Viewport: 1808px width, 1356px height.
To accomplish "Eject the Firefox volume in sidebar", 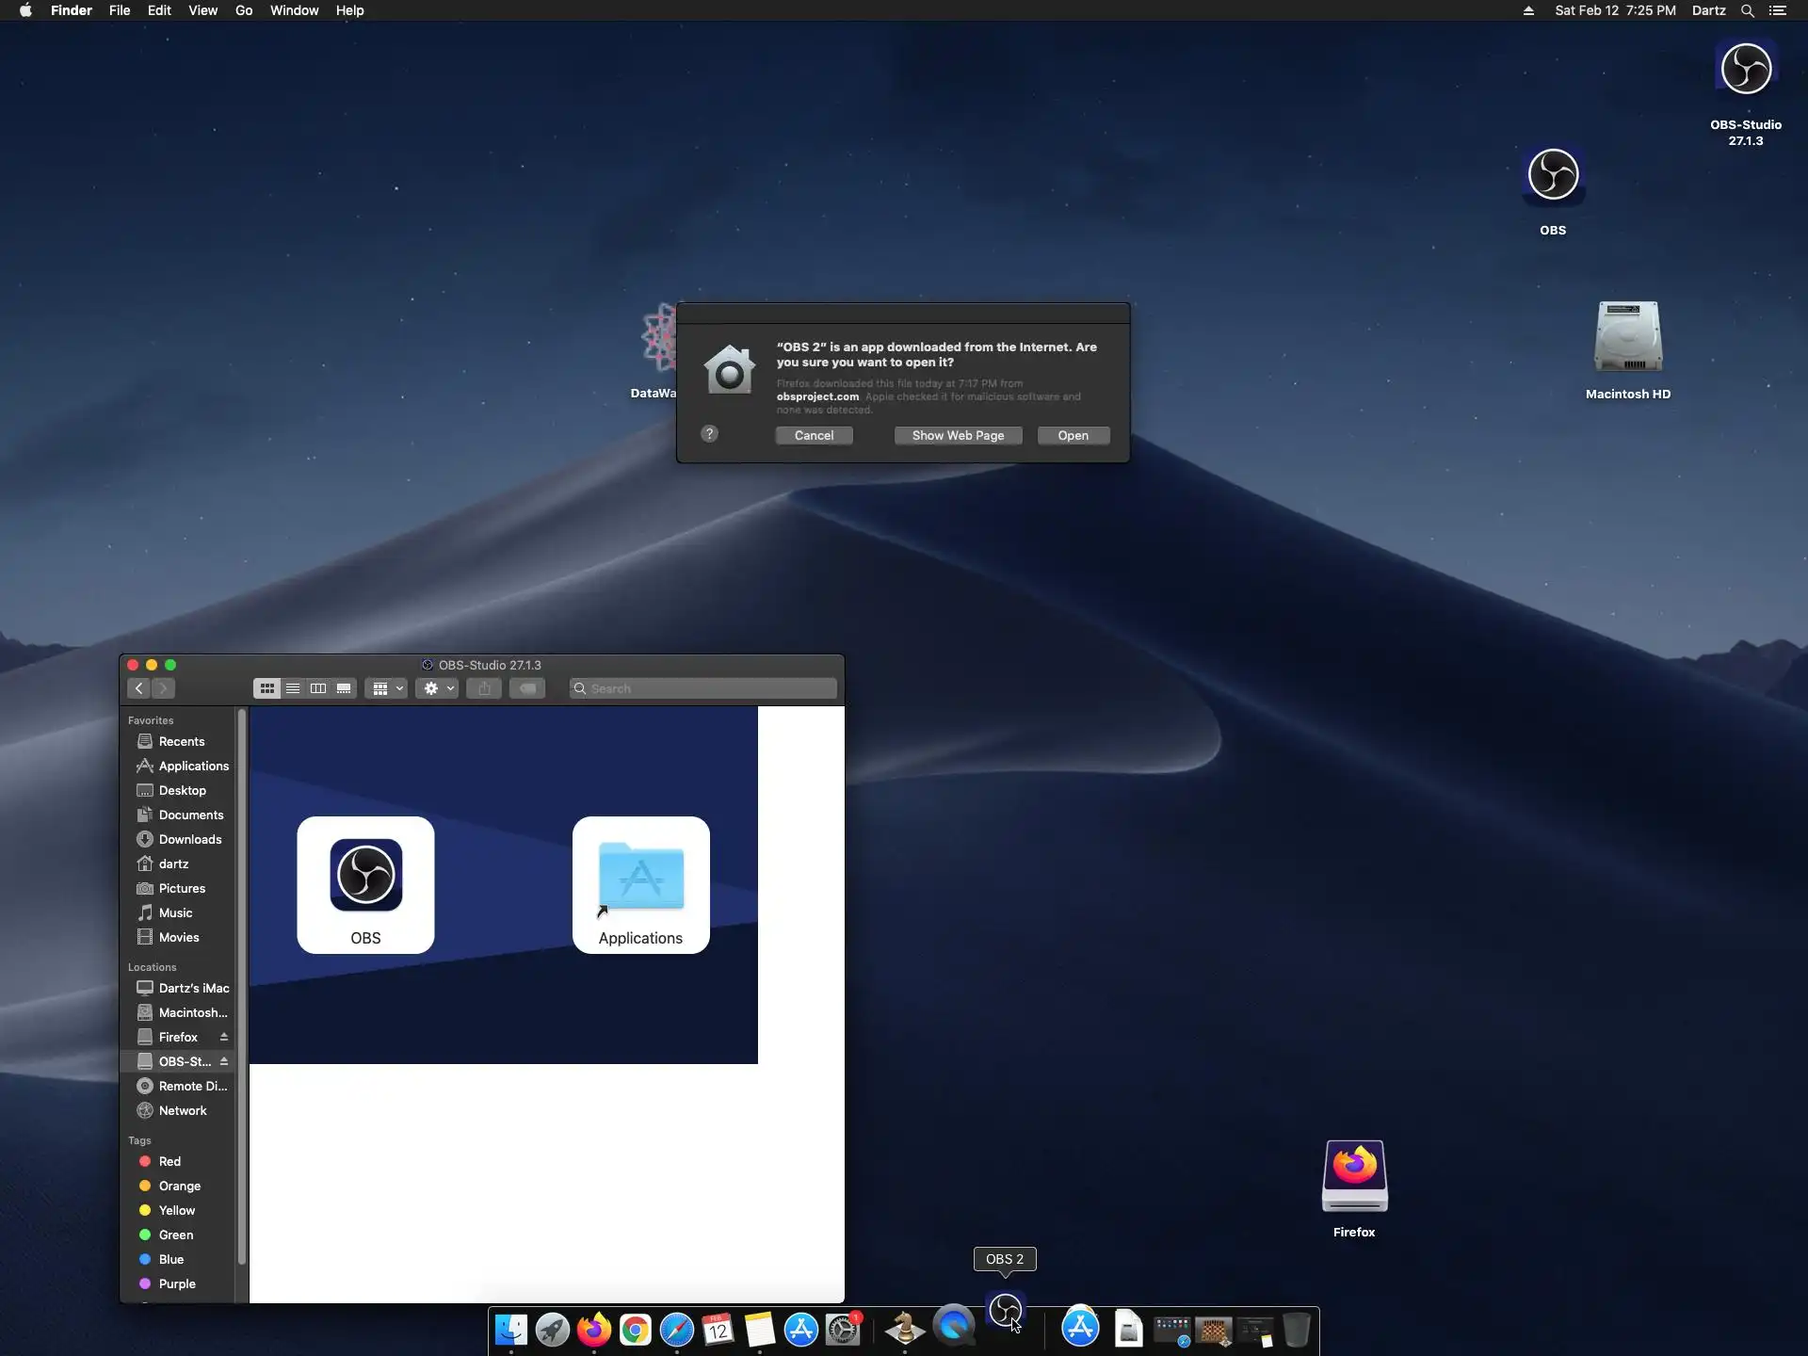I will point(224,1037).
